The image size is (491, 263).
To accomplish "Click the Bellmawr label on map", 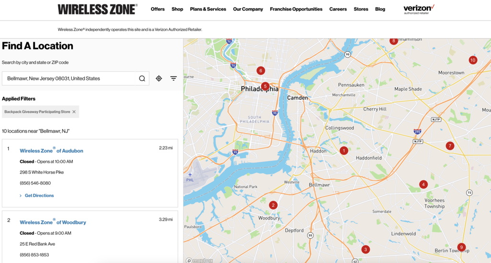I will [x=319, y=185].
